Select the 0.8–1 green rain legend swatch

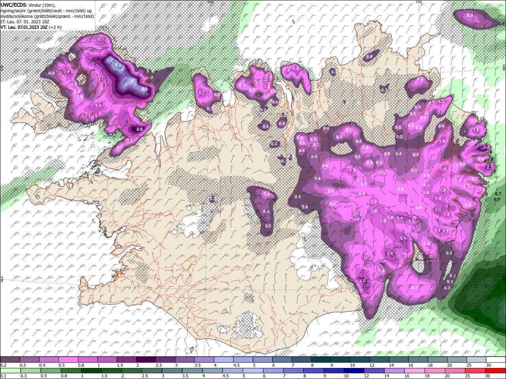[71, 371]
